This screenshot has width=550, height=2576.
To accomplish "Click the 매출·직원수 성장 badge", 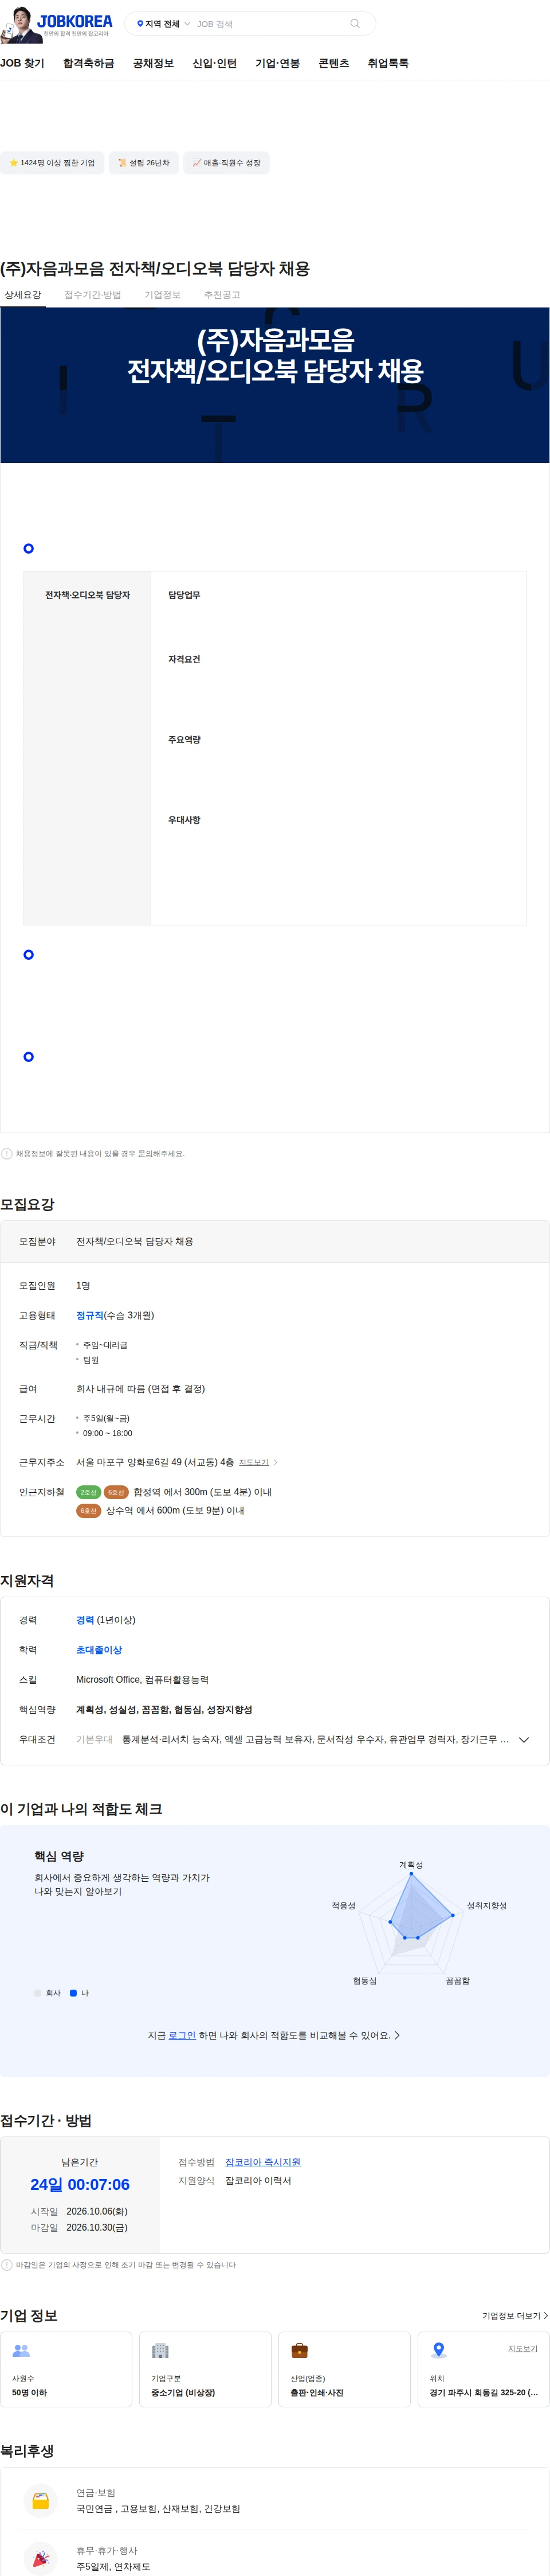I will tap(226, 163).
